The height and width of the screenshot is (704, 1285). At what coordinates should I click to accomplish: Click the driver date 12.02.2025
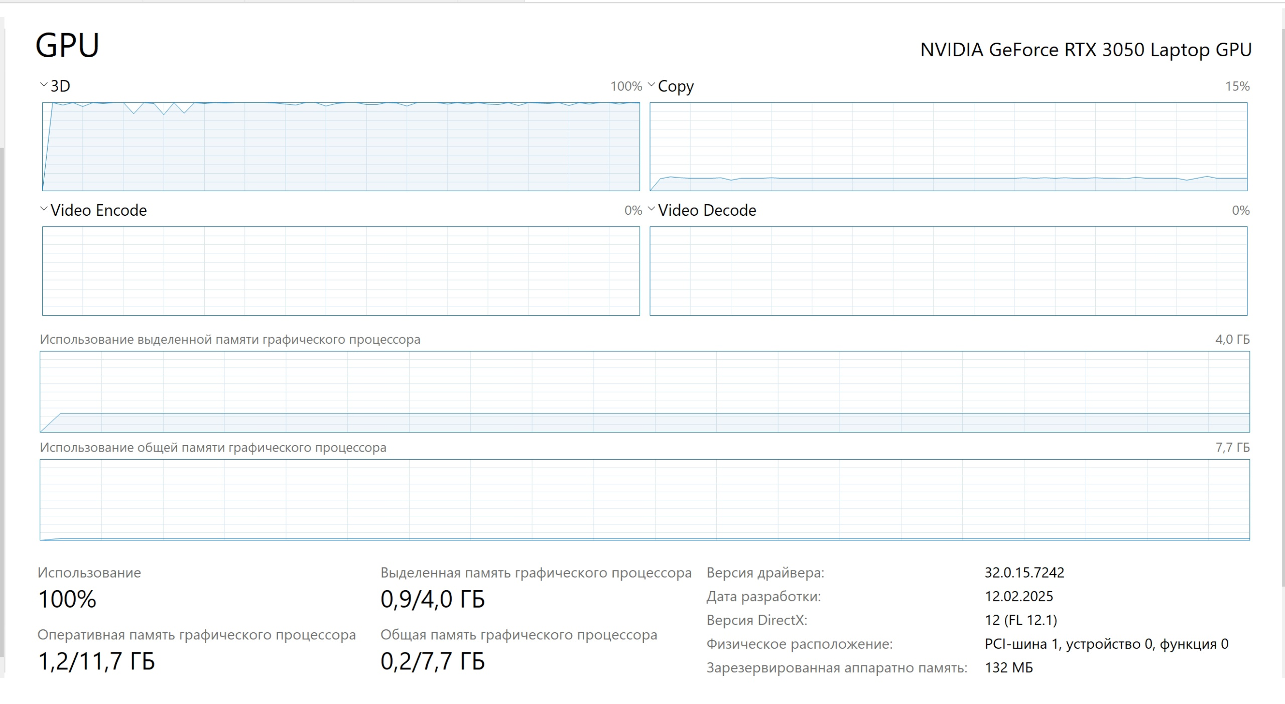point(1019,597)
